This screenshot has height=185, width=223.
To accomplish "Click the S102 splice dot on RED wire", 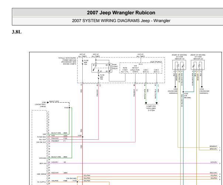I will click(x=82, y=137).
